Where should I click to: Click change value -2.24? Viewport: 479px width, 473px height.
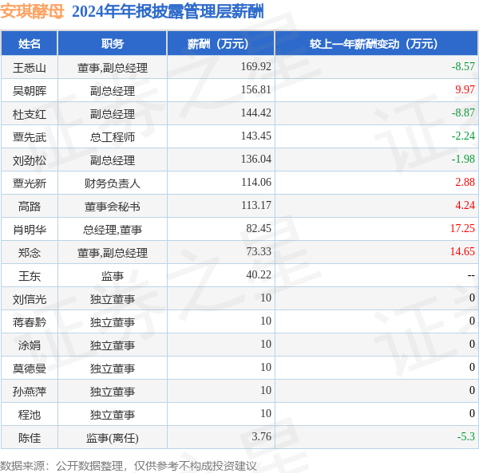click(463, 136)
